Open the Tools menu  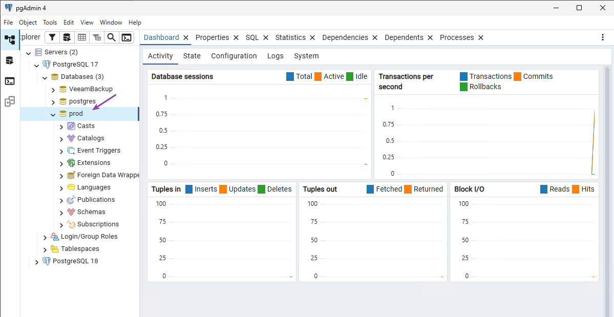click(x=50, y=23)
